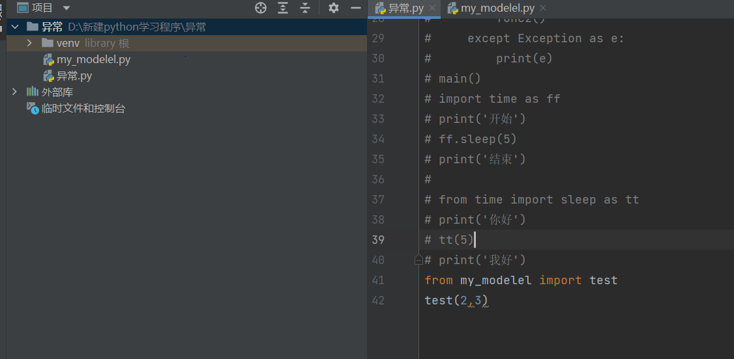Viewport: 734px width, 359px height.
Task: Select the 异常 project root folder
Action: coord(187,27)
